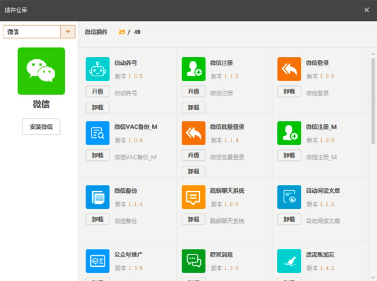Open the 微信 app selector dropdown arrow
This screenshot has height=281, width=377.
point(68,32)
